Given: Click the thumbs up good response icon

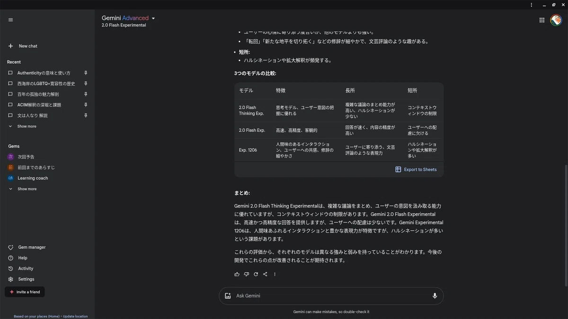Looking at the screenshot, I should (x=237, y=274).
